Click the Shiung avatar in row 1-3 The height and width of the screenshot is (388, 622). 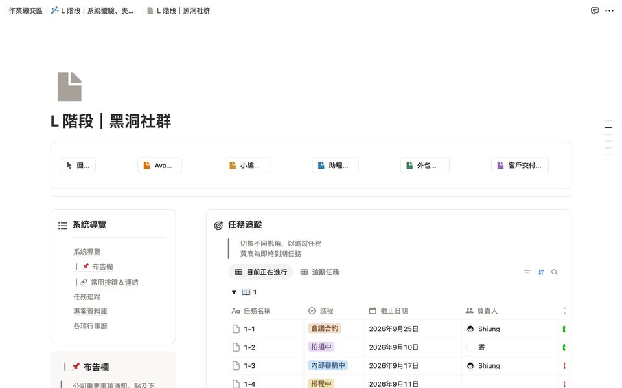click(470, 365)
